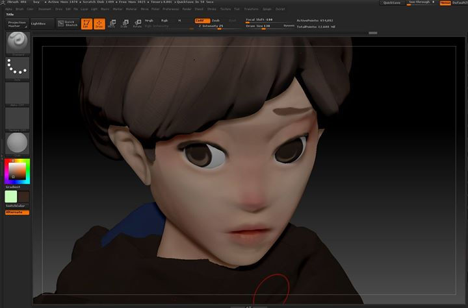Click the DefaultZScript button
468x308 pixels.
460,3
